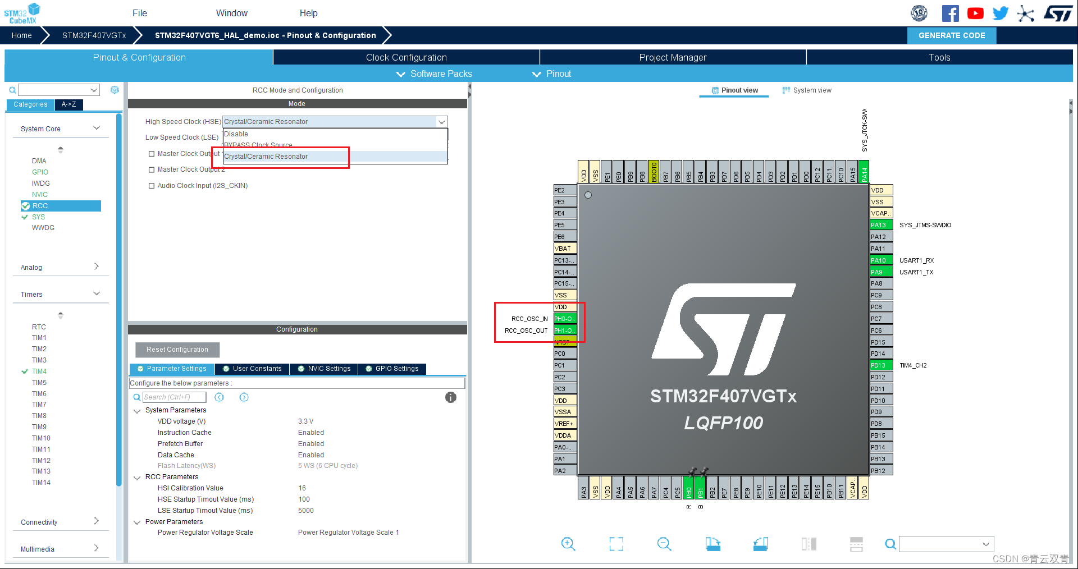Open the Twitter link icon

pyautogui.click(x=1000, y=13)
